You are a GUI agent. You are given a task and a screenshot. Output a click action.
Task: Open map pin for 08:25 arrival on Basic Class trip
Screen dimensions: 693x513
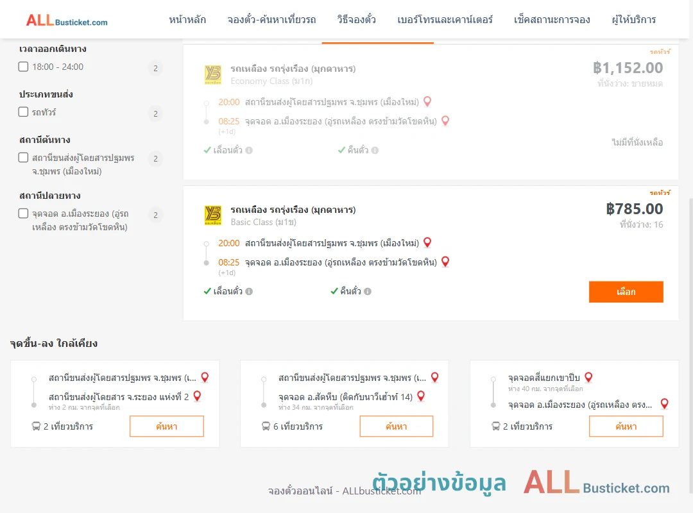click(x=445, y=262)
